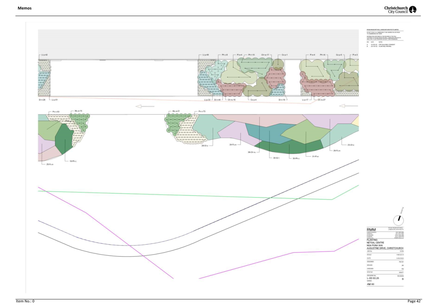436x308 pixels.
Task: Select the 'Li p-33' plant label
Action: pyautogui.click(x=207, y=100)
